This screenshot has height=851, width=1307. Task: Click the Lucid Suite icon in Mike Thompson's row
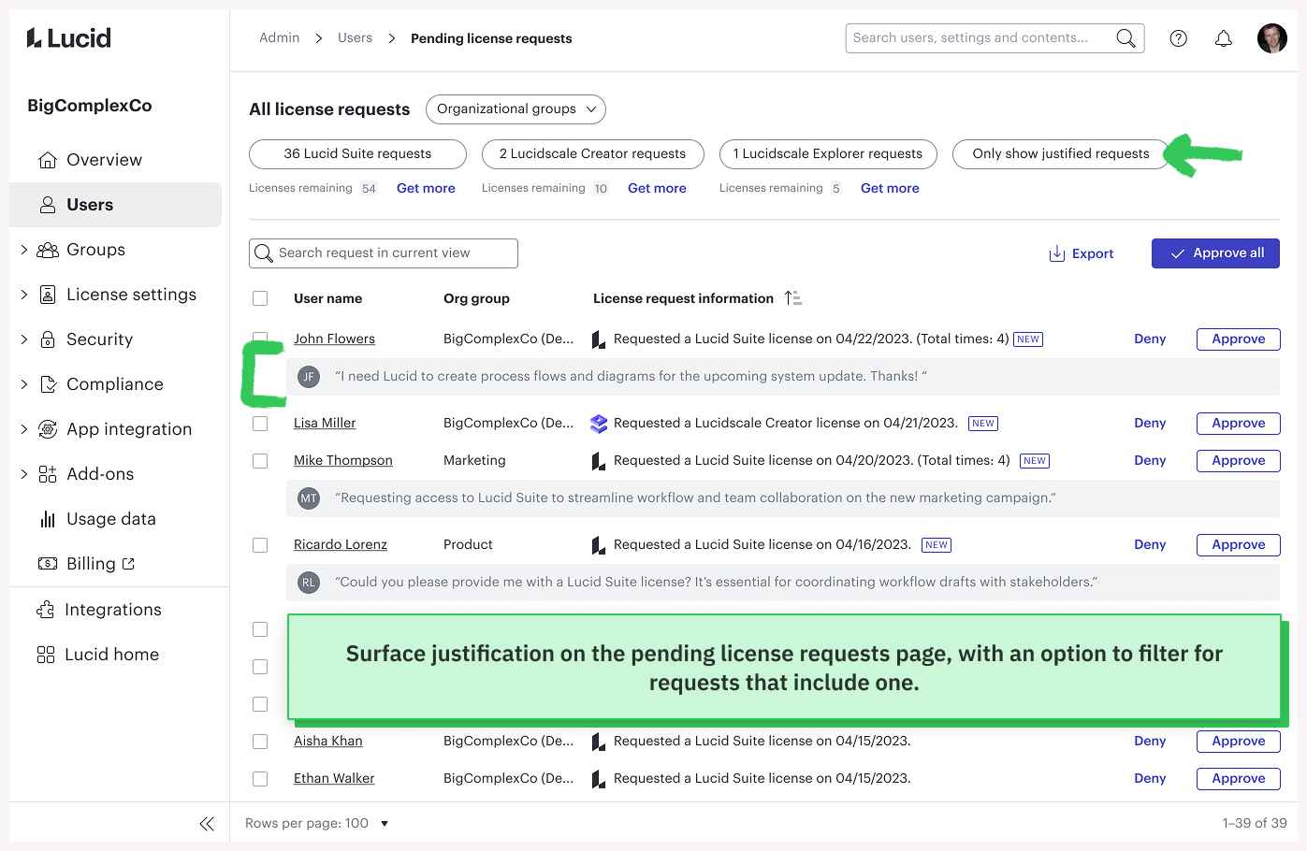(599, 461)
